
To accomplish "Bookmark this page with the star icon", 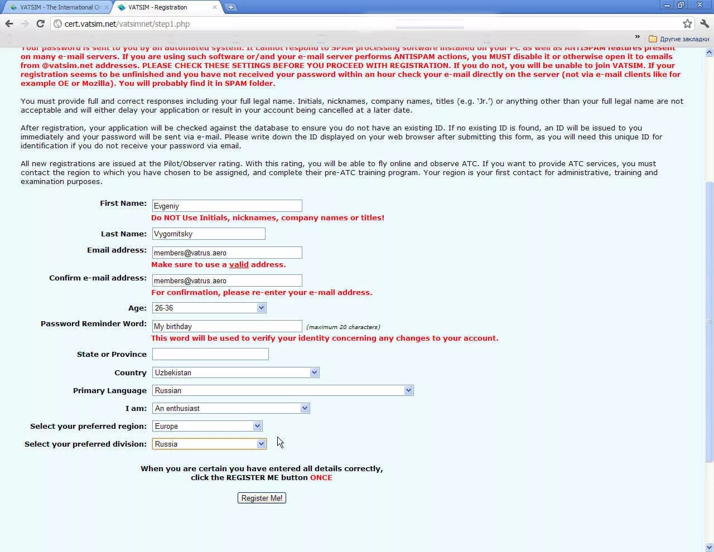I will tap(687, 23).
